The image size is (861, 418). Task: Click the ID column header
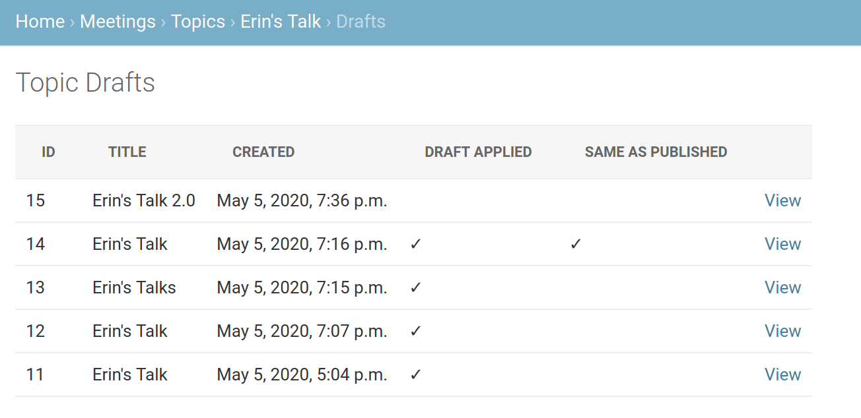click(48, 152)
